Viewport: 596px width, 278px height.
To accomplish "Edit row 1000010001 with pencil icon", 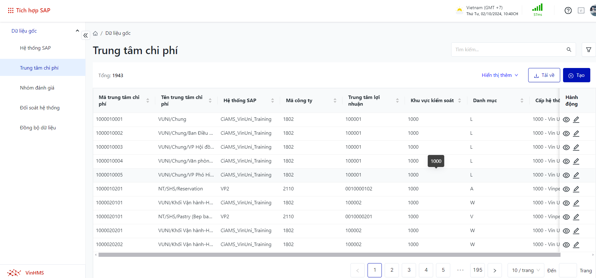I will [576, 120].
